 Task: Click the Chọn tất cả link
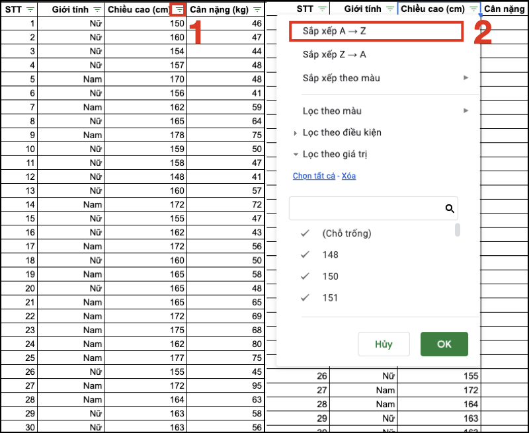click(314, 176)
